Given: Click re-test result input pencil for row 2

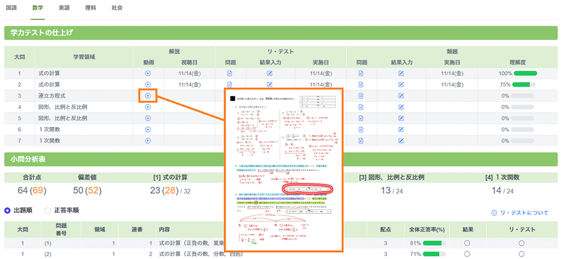Looking at the screenshot, I should coord(270,85).
